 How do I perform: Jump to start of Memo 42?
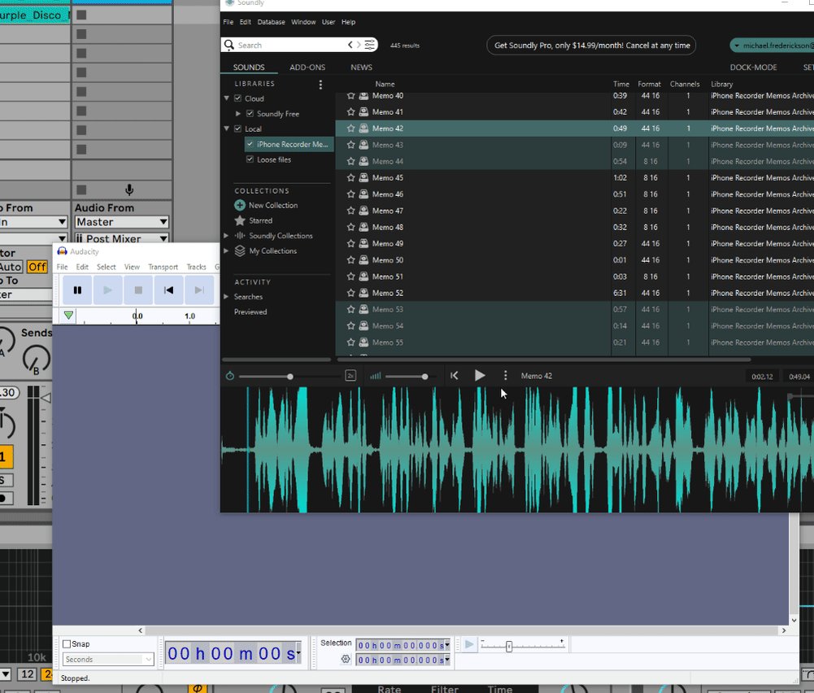coord(455,375)
